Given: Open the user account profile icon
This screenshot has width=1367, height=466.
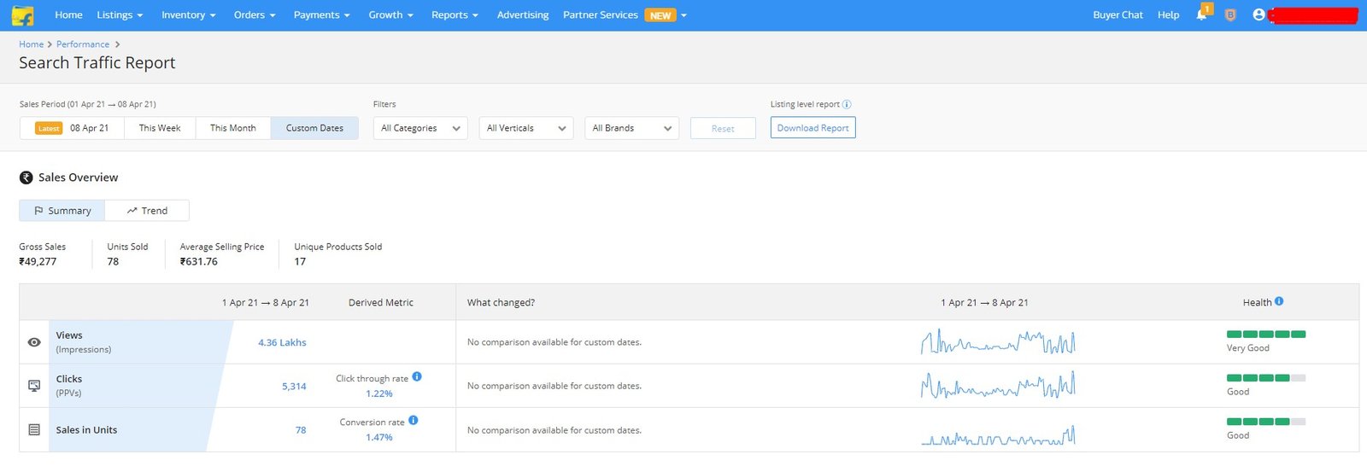Looking at the screenshot, I should pyautogui.click(x=1258, y=15).
